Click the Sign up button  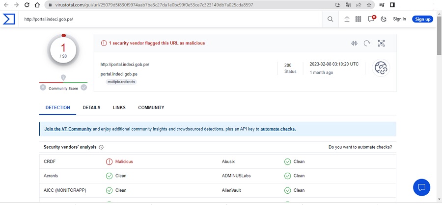(422, 19)
